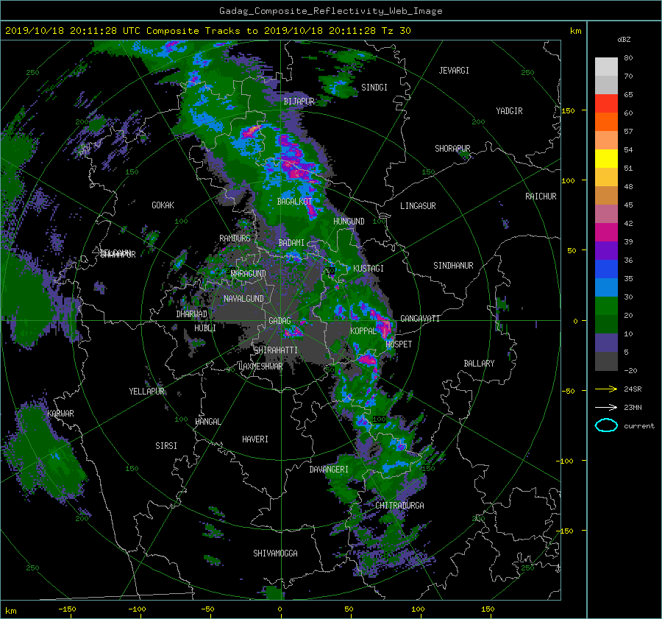Click the DAVANGERI city label
662x619 pixels.
329,470
